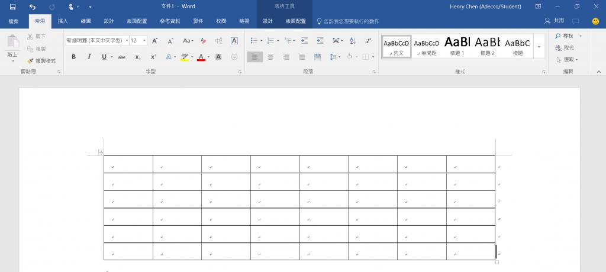Undo the last action

pyautogui.click(x=32, y=7)
